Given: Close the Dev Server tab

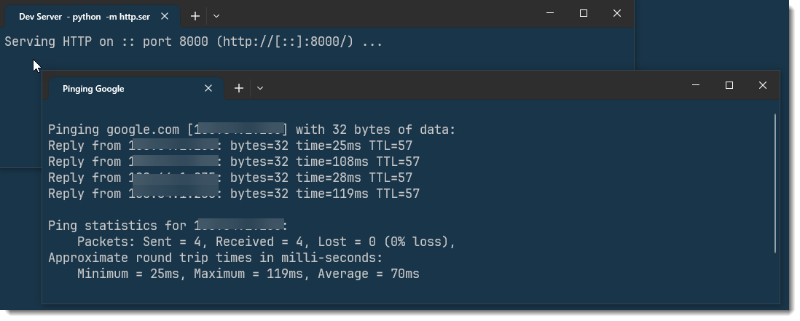Looking at the screenshot, I should 165,16.
